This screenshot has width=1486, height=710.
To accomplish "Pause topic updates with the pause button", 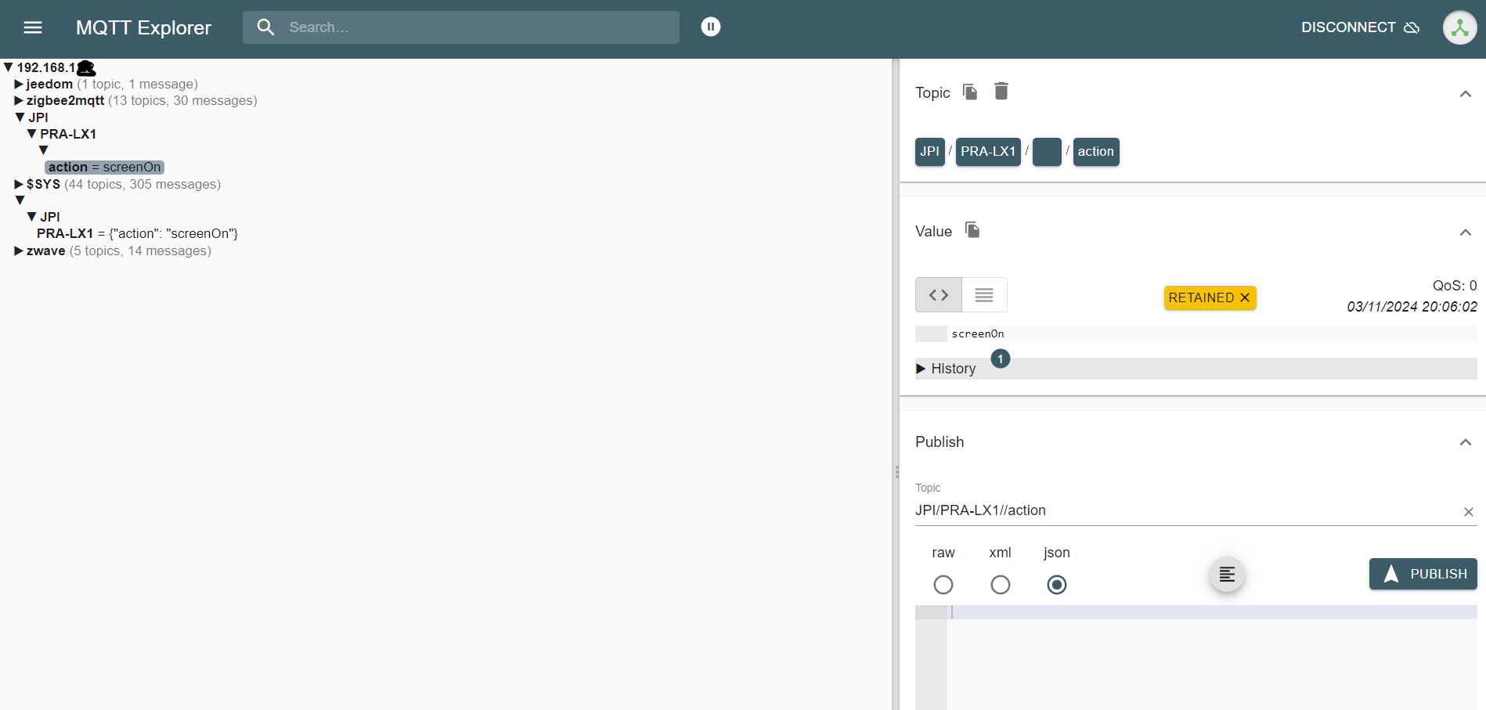I will tap(711, 27).
